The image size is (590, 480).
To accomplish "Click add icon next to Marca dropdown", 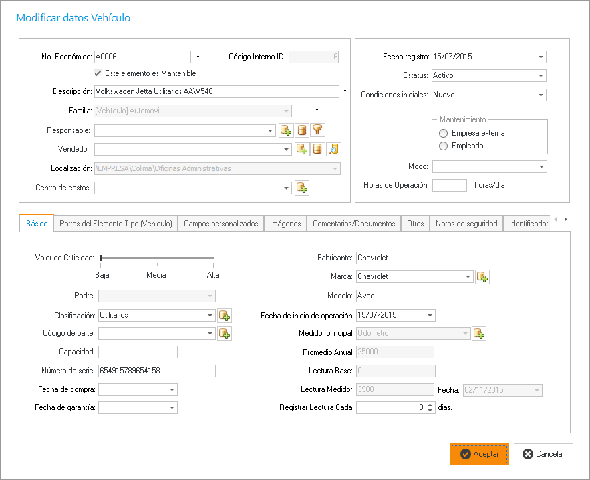I will click(482, 276).
